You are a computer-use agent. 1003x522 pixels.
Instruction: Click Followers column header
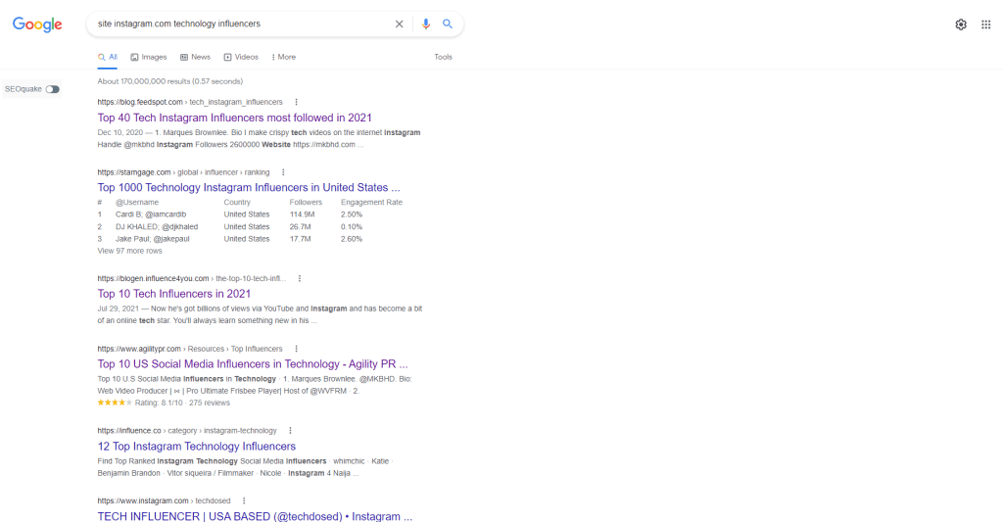[306, 202]
